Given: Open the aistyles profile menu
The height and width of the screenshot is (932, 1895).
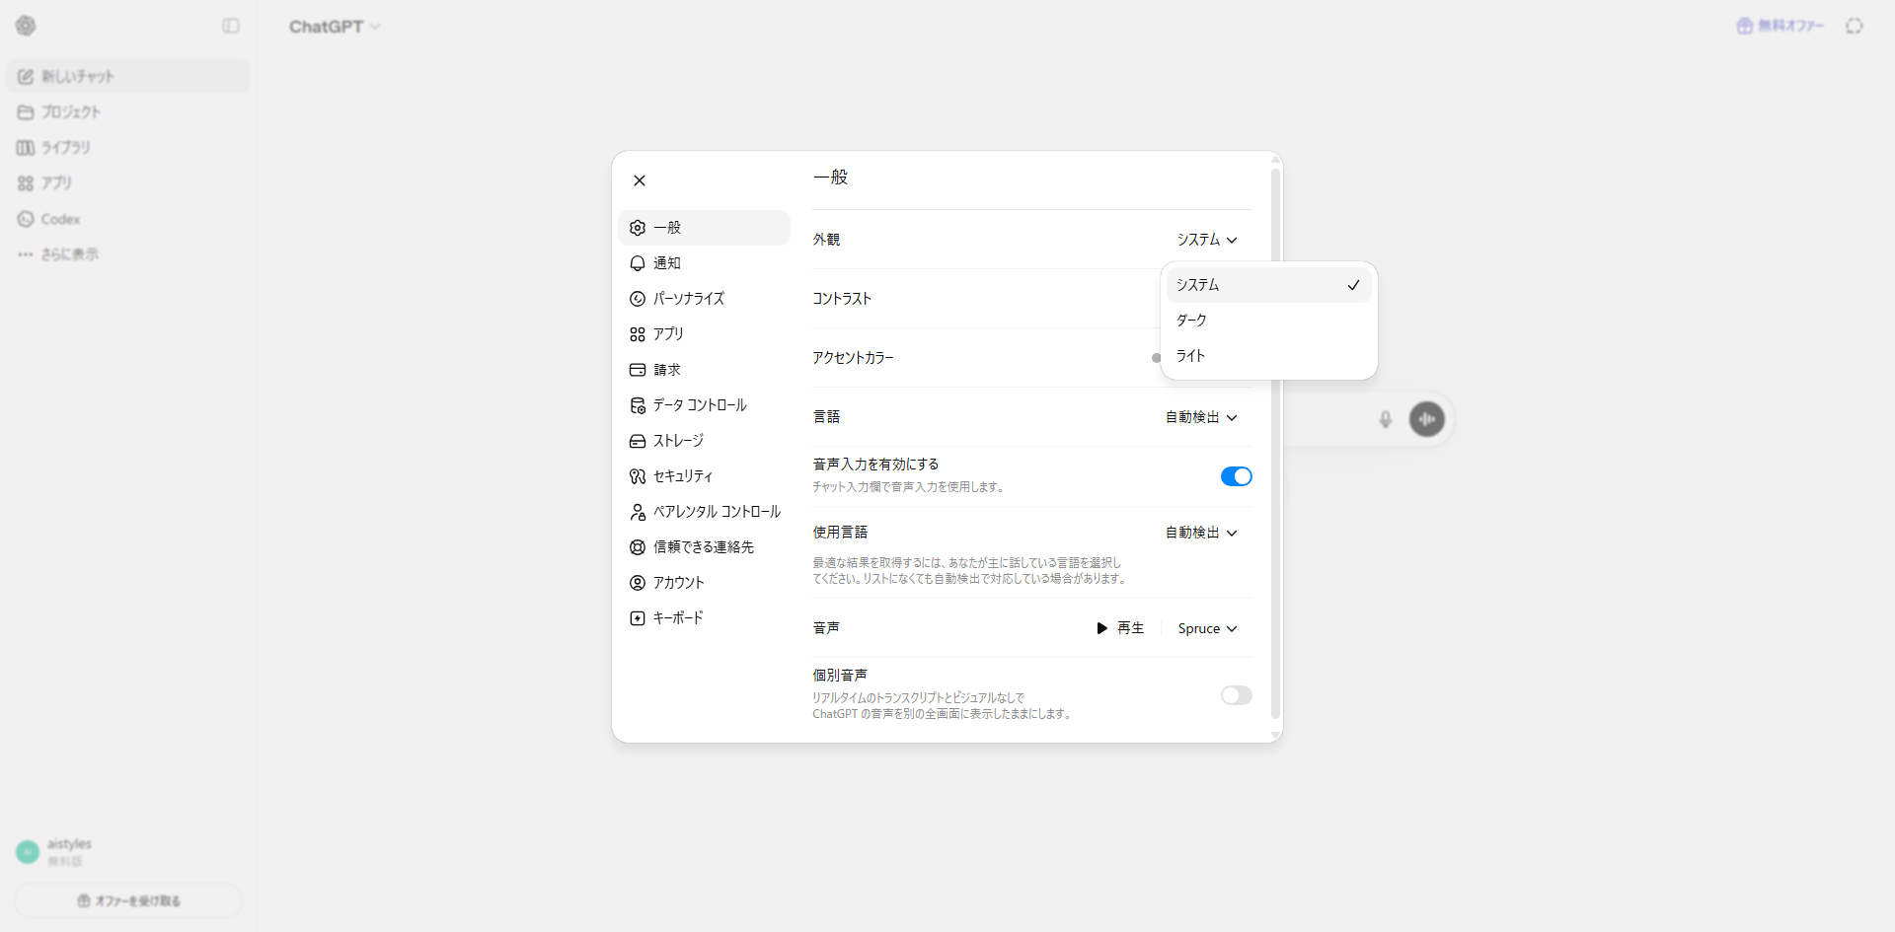Looking at the screenshot, I should point(126,852).
